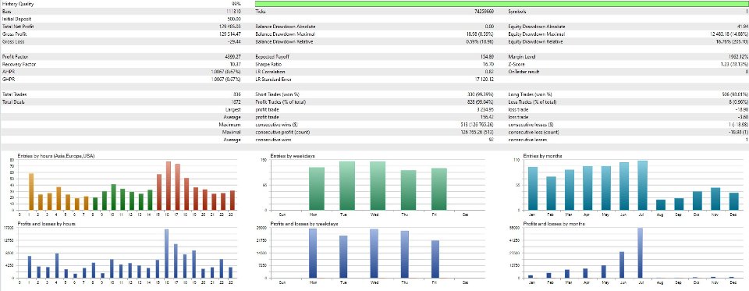
Task: Select the 'Gross Profit' label
Action: [14, 34]
